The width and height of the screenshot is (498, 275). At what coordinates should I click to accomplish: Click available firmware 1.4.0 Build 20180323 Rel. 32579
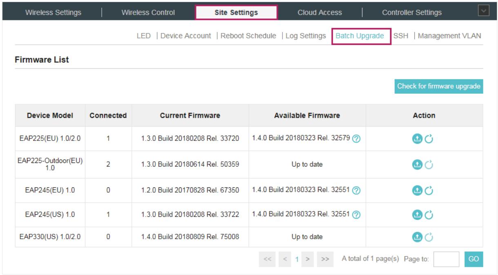point(301,138)
